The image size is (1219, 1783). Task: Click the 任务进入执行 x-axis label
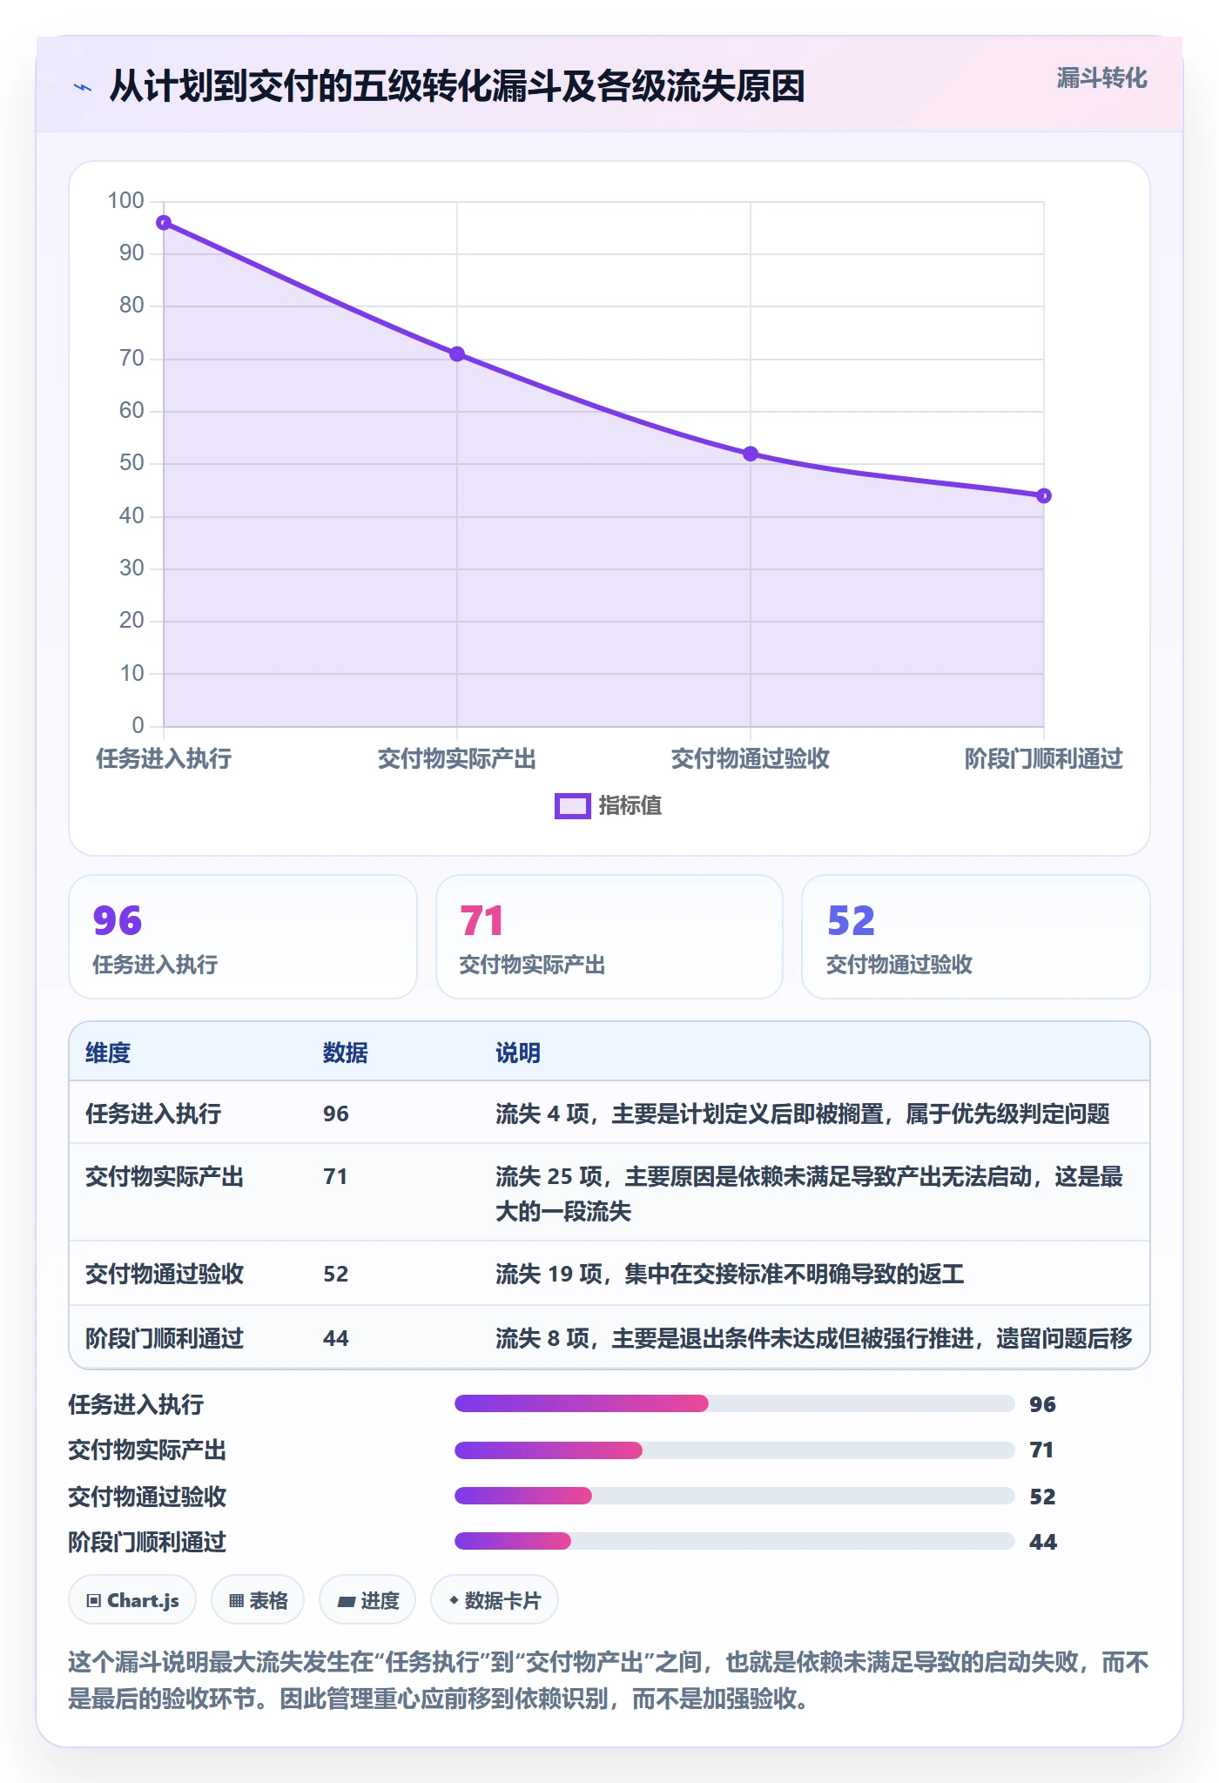[164, 759]
